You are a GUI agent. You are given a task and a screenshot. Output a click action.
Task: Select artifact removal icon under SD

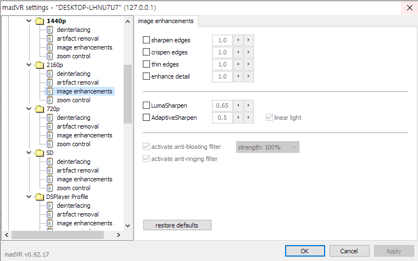(50, 170)
